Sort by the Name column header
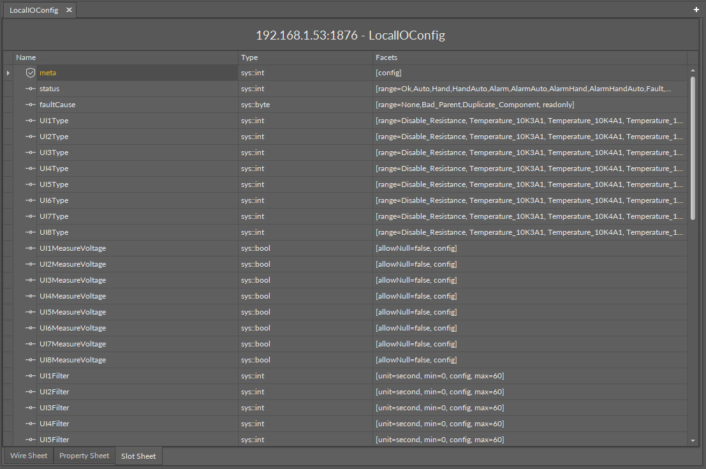Image resolution: width=706 pixels, height=469 pixels. tap(26, 57)
